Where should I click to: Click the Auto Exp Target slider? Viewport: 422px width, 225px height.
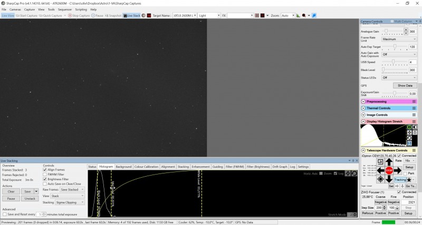coord(395,47)
